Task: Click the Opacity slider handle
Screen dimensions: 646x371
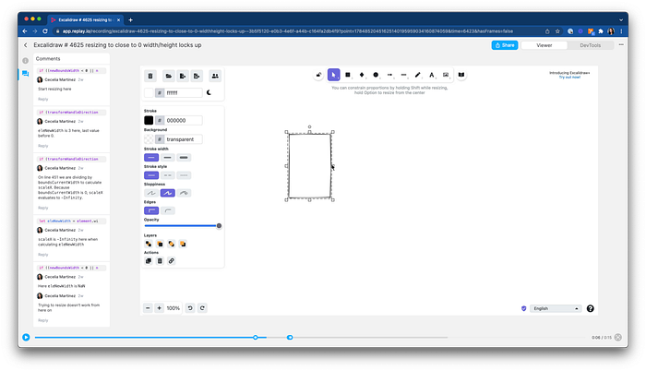Action: pyautogui.click(x=219, y=226)
